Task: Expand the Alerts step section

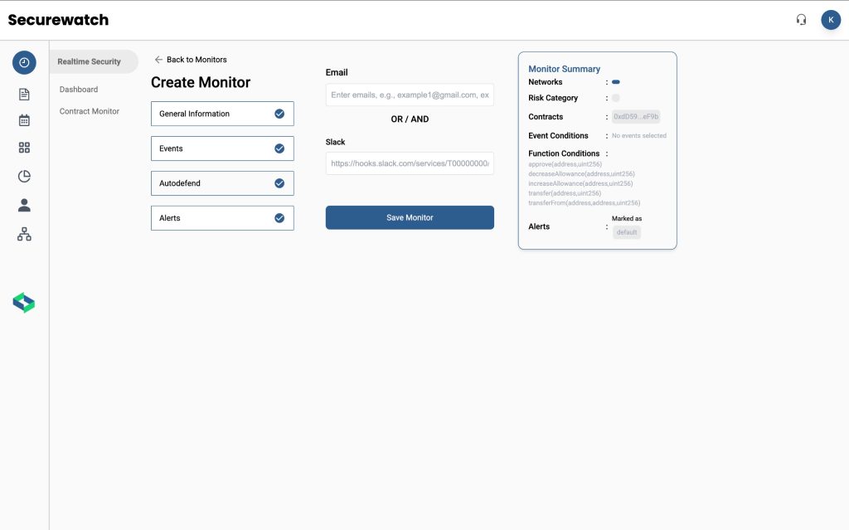Action: point(221,218)
